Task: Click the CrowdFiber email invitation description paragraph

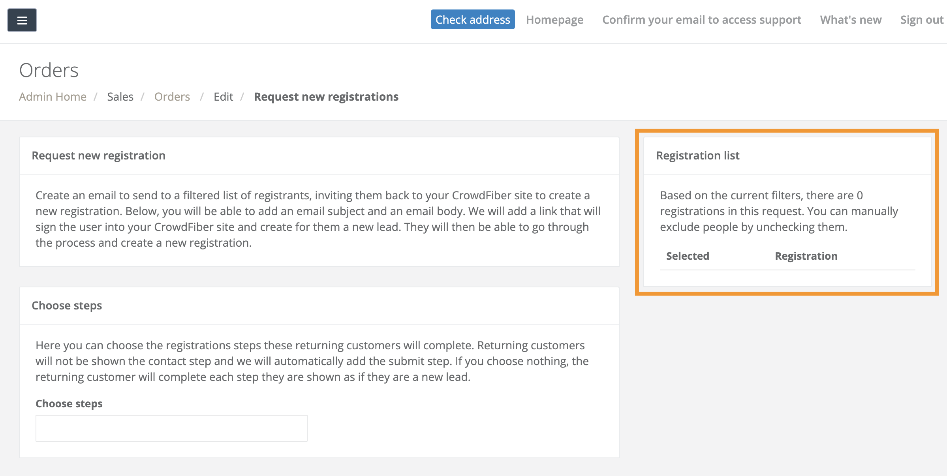Action: pos(318,219)
